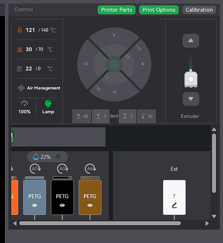
Task: Raise bed by 10
Action: pos(82,116)
